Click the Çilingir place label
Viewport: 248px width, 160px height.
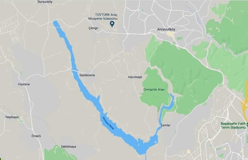93,28
